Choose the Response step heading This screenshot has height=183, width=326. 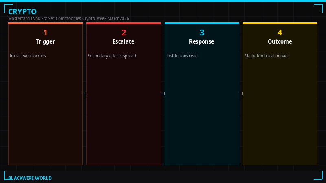point(202,41)
